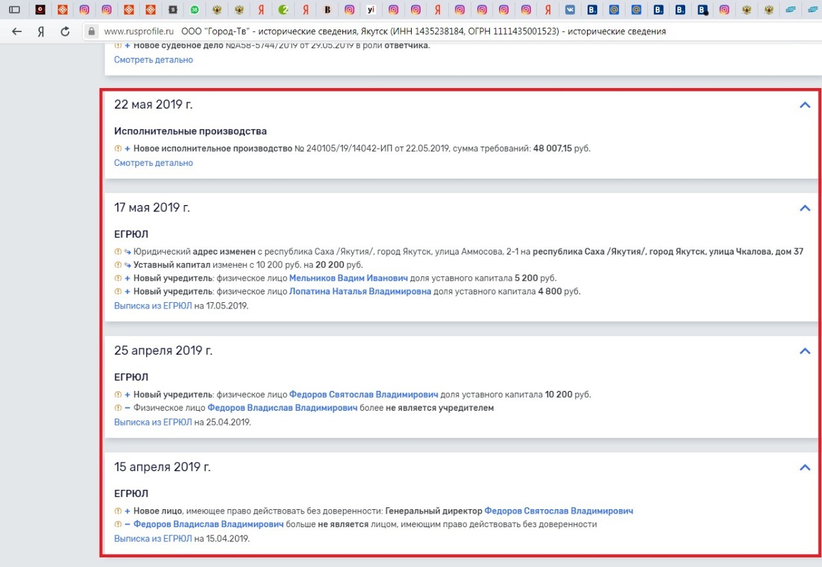Click the share value 10 200 руб. in 25 апреля
The height and width of the screenshot is (567, 822).
pos(568,395)
